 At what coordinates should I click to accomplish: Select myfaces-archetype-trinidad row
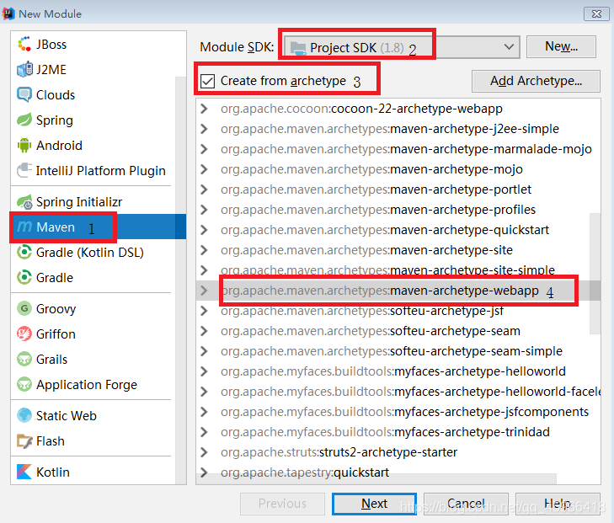tap(398, 432)
